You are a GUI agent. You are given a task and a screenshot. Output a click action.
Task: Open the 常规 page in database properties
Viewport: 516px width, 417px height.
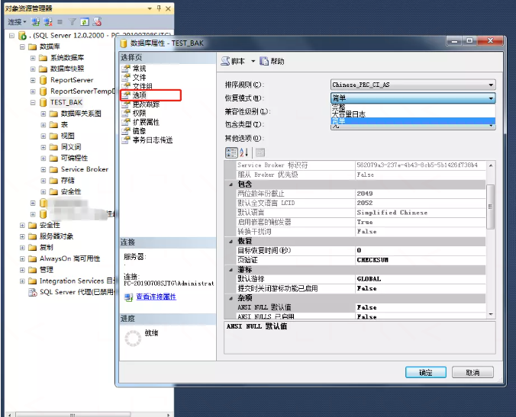click(139, 69)
